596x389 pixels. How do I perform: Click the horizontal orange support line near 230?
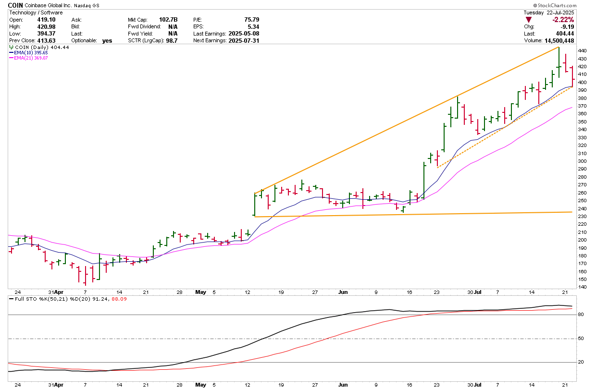pyautogui.click(x=413, y=214)
